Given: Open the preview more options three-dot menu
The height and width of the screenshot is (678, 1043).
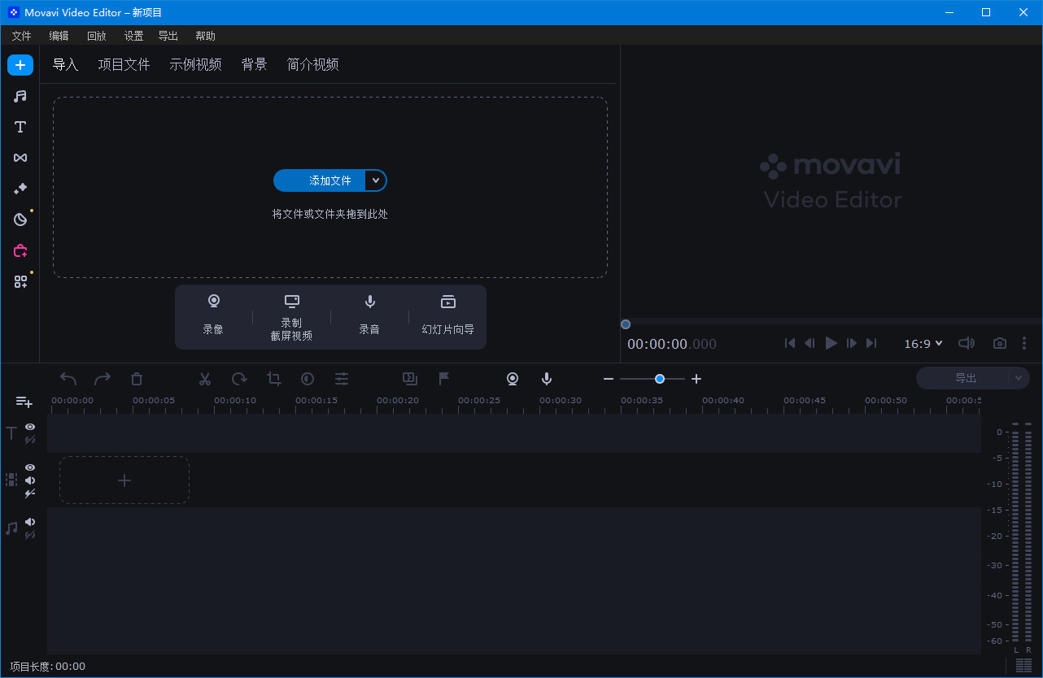Looking at the screenshot, I should (1024, 343).
